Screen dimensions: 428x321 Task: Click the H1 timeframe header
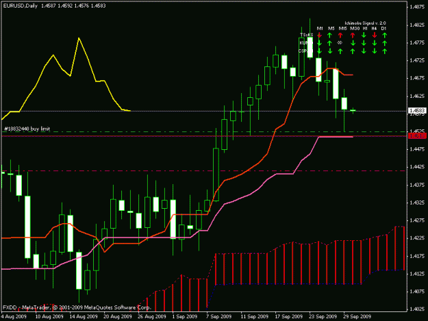click(365, 28)
